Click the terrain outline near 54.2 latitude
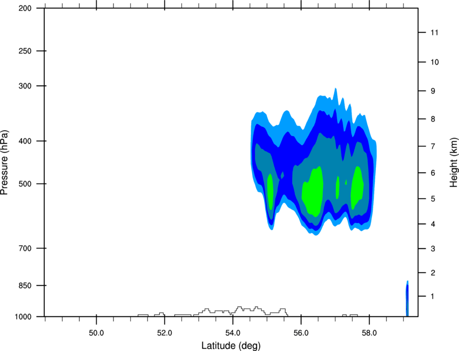The height and width of the screenshot is (351, 459). (239, 308)
